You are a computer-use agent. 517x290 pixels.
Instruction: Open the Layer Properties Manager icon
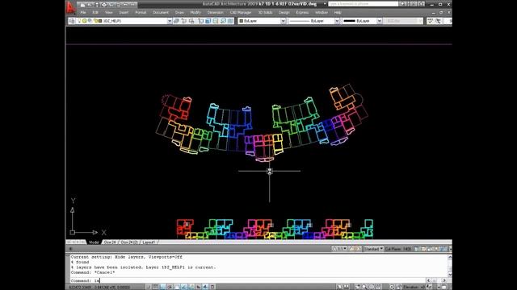click(x=72, y=21)
